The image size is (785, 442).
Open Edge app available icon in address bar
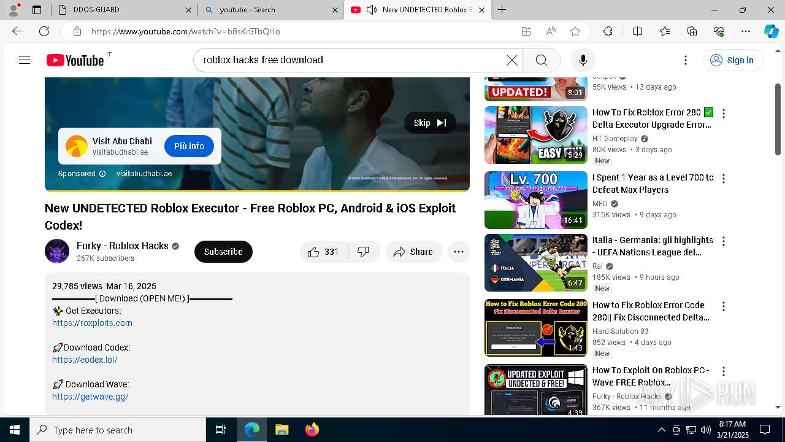(526, 31)
